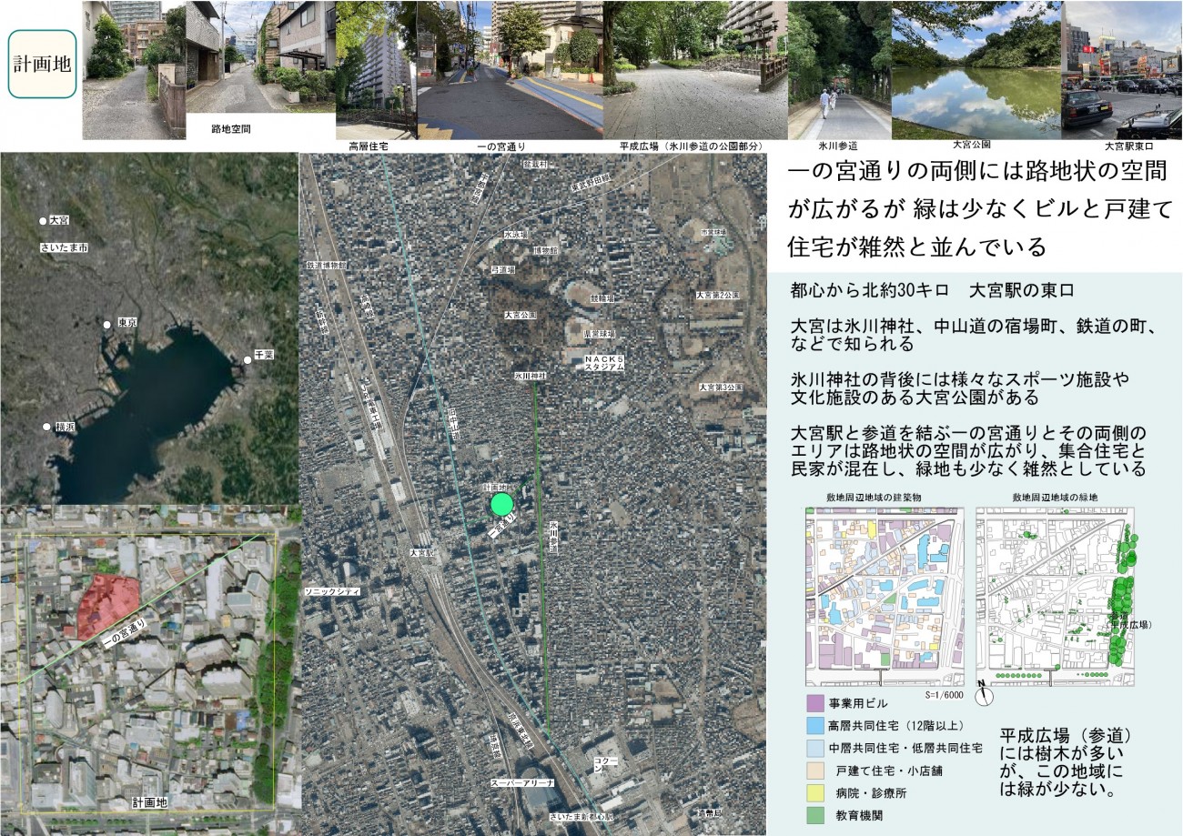Pick the green 教育機関 legend swatch
The image size is (1183, 836).
[814, 815]
